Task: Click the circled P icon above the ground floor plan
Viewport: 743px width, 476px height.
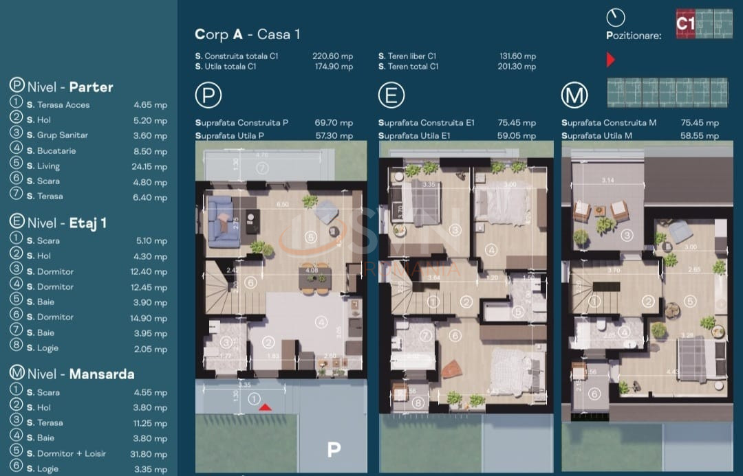Action: click(x=208, y=95)
